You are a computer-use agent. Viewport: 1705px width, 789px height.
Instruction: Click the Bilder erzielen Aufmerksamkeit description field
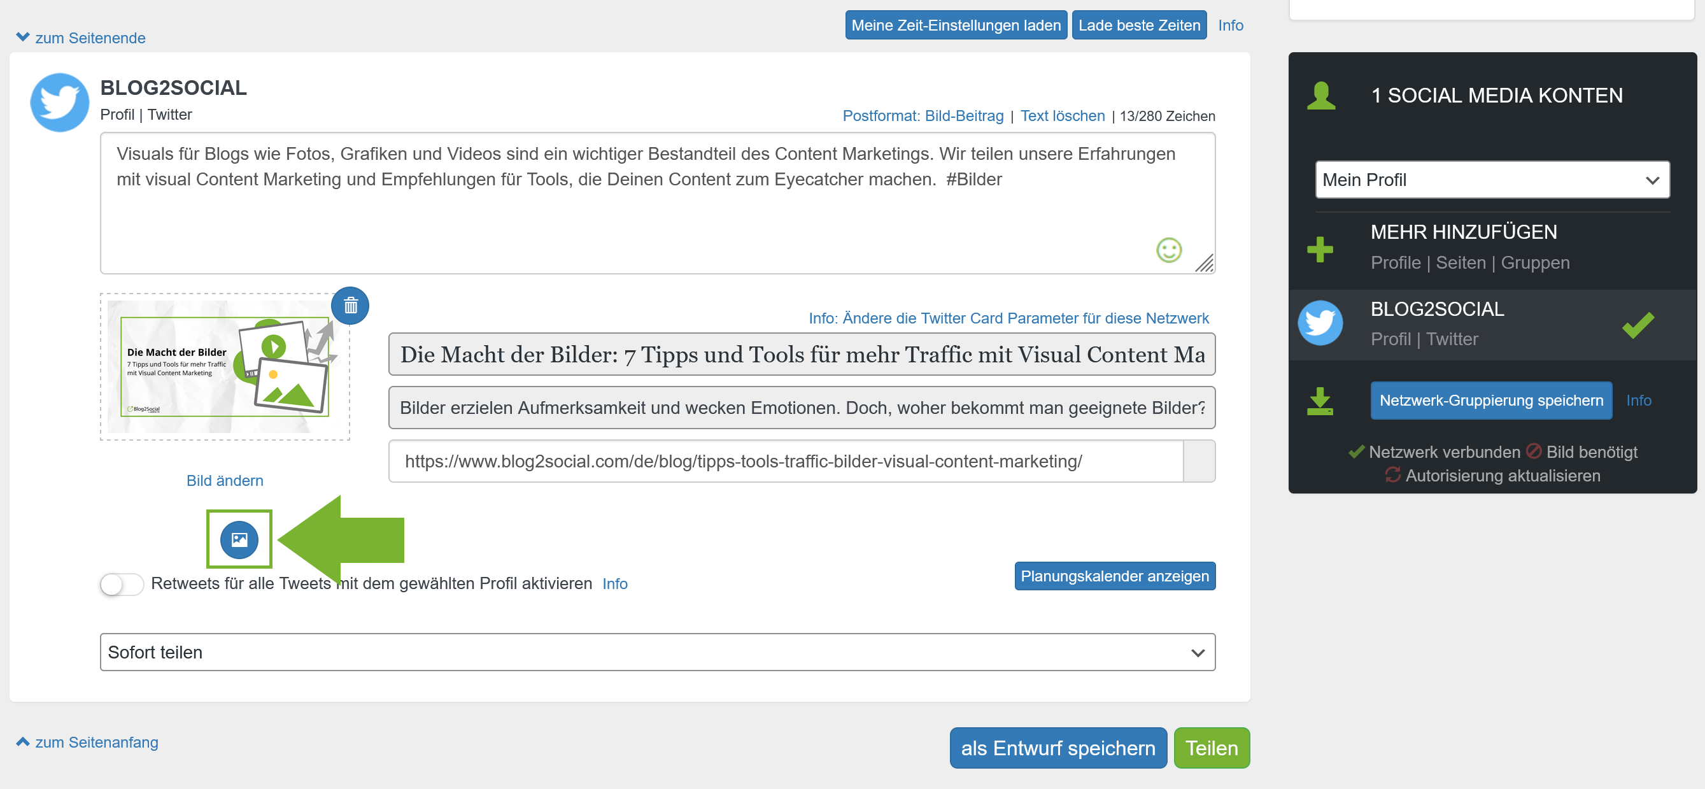pyautogui.click(x=802, y=408)
